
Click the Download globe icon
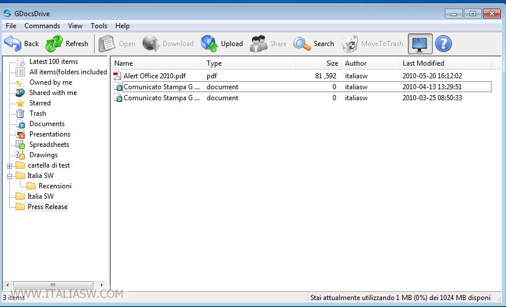151,44
